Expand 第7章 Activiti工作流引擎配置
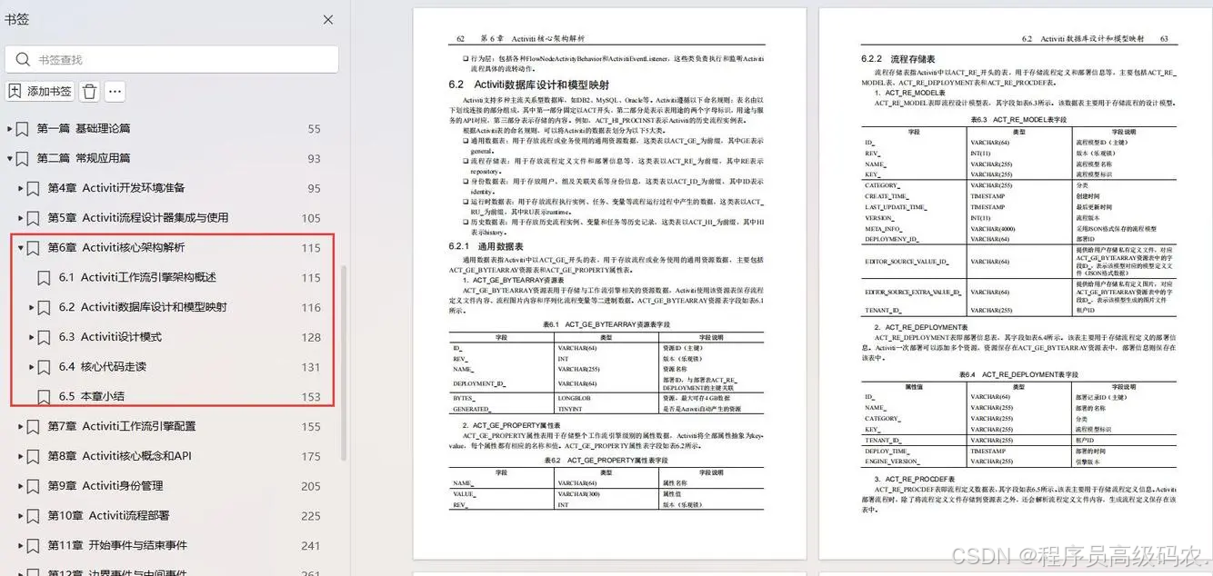 [x=20, y=426]
